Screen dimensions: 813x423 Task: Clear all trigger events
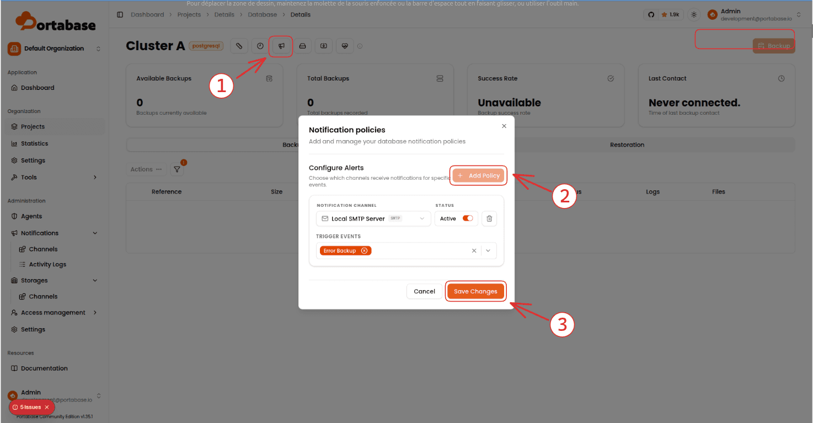(x=474, y=251)
